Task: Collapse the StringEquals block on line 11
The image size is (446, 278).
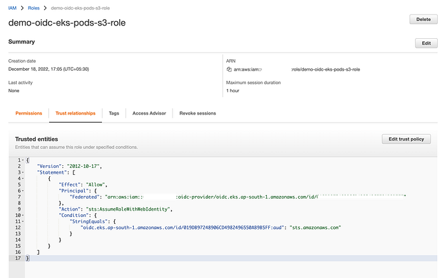Action: 23,221
